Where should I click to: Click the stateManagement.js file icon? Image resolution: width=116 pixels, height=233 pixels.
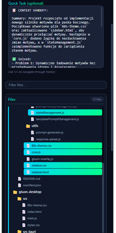click(32, 113)
